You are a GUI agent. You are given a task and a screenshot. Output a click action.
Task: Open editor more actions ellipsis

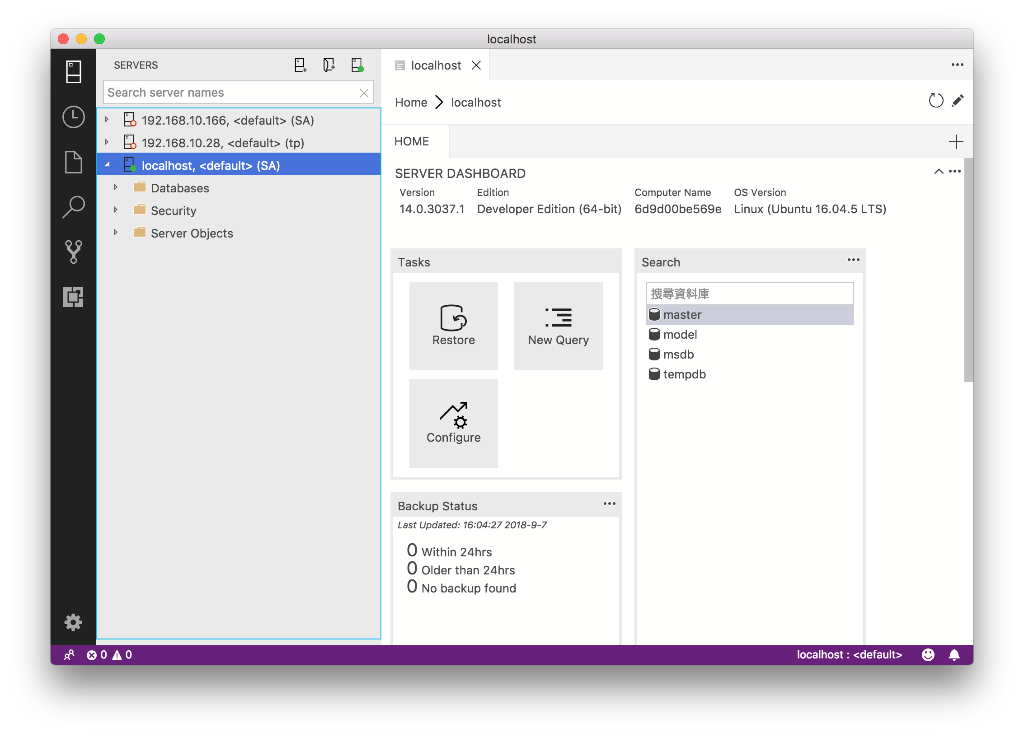(957, 65)
